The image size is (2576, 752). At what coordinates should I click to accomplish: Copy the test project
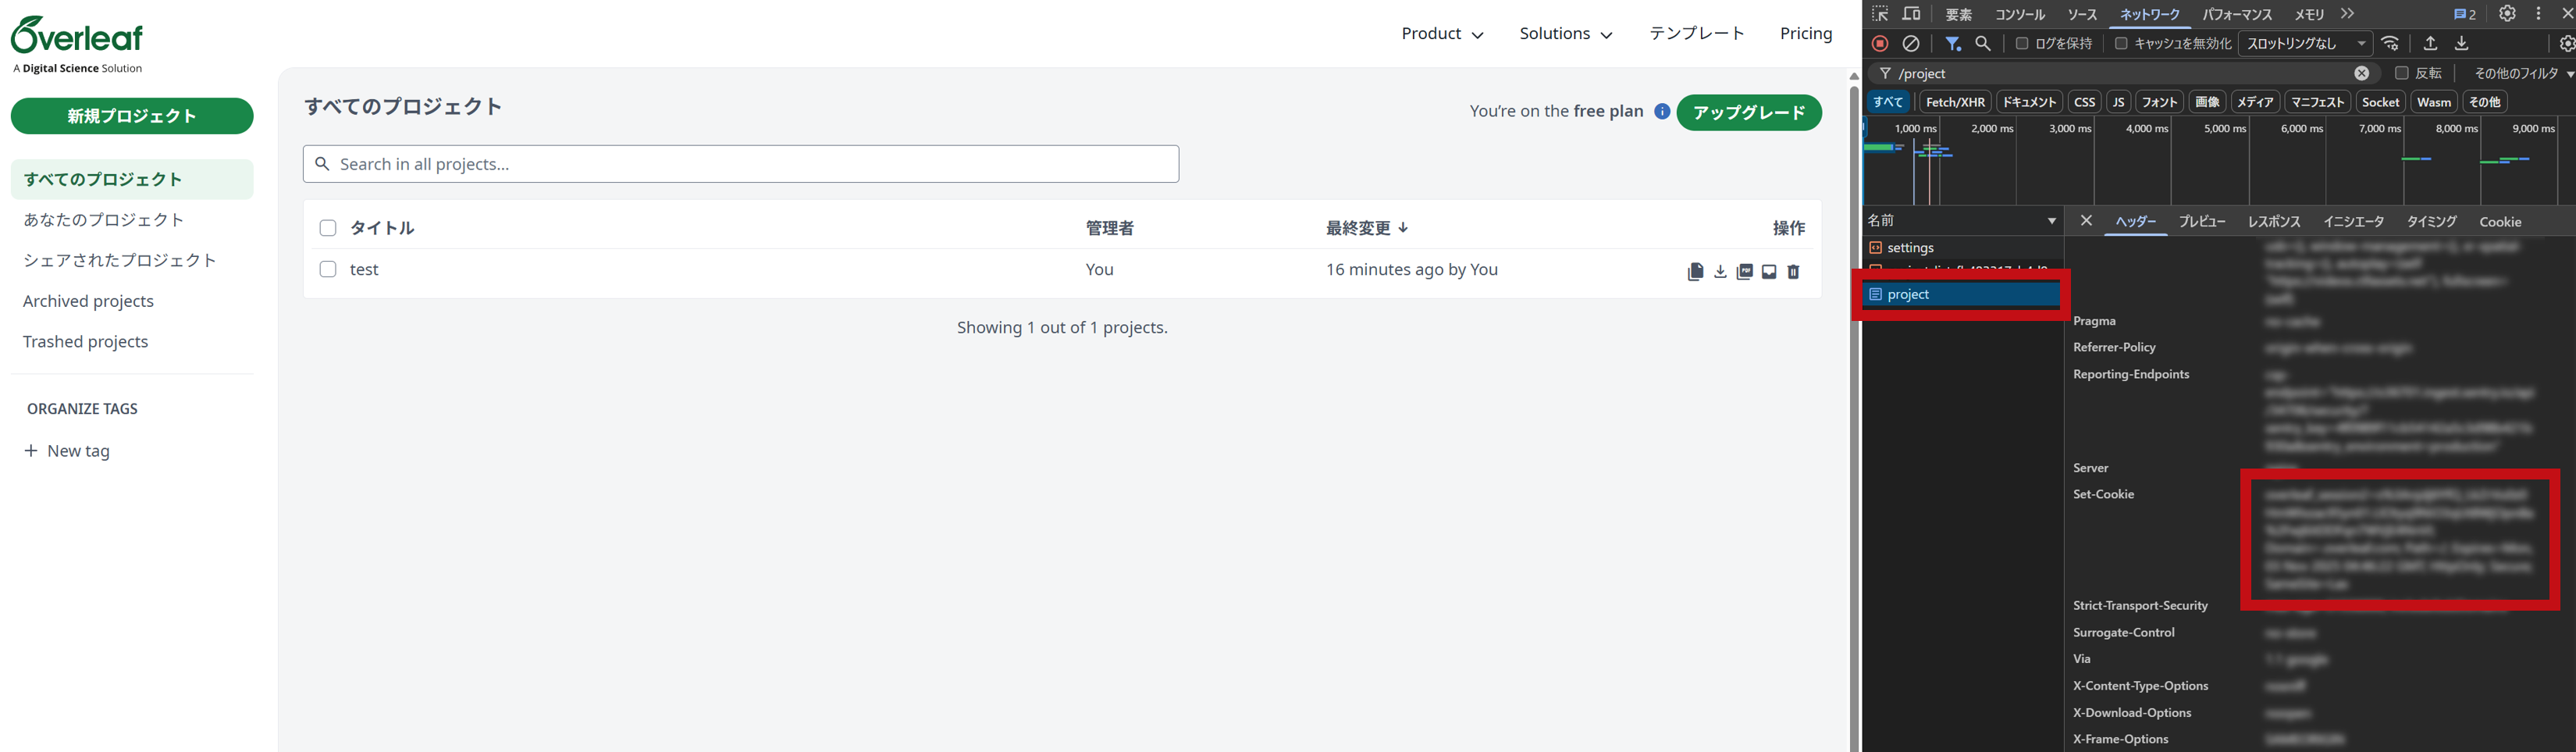click(1695, 272)
